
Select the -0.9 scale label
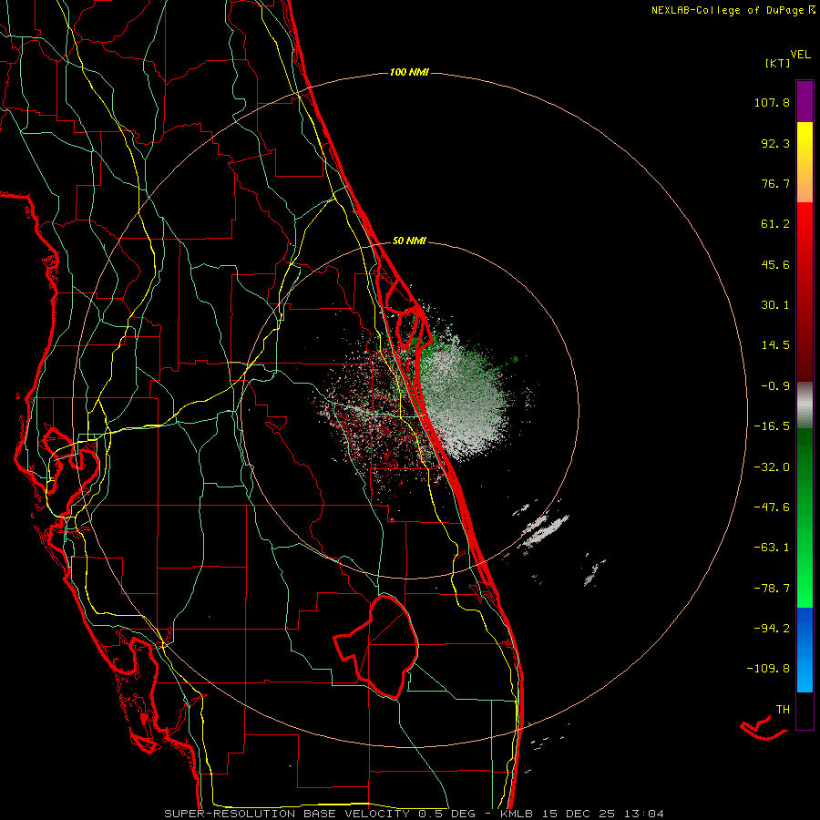[772, 386]
